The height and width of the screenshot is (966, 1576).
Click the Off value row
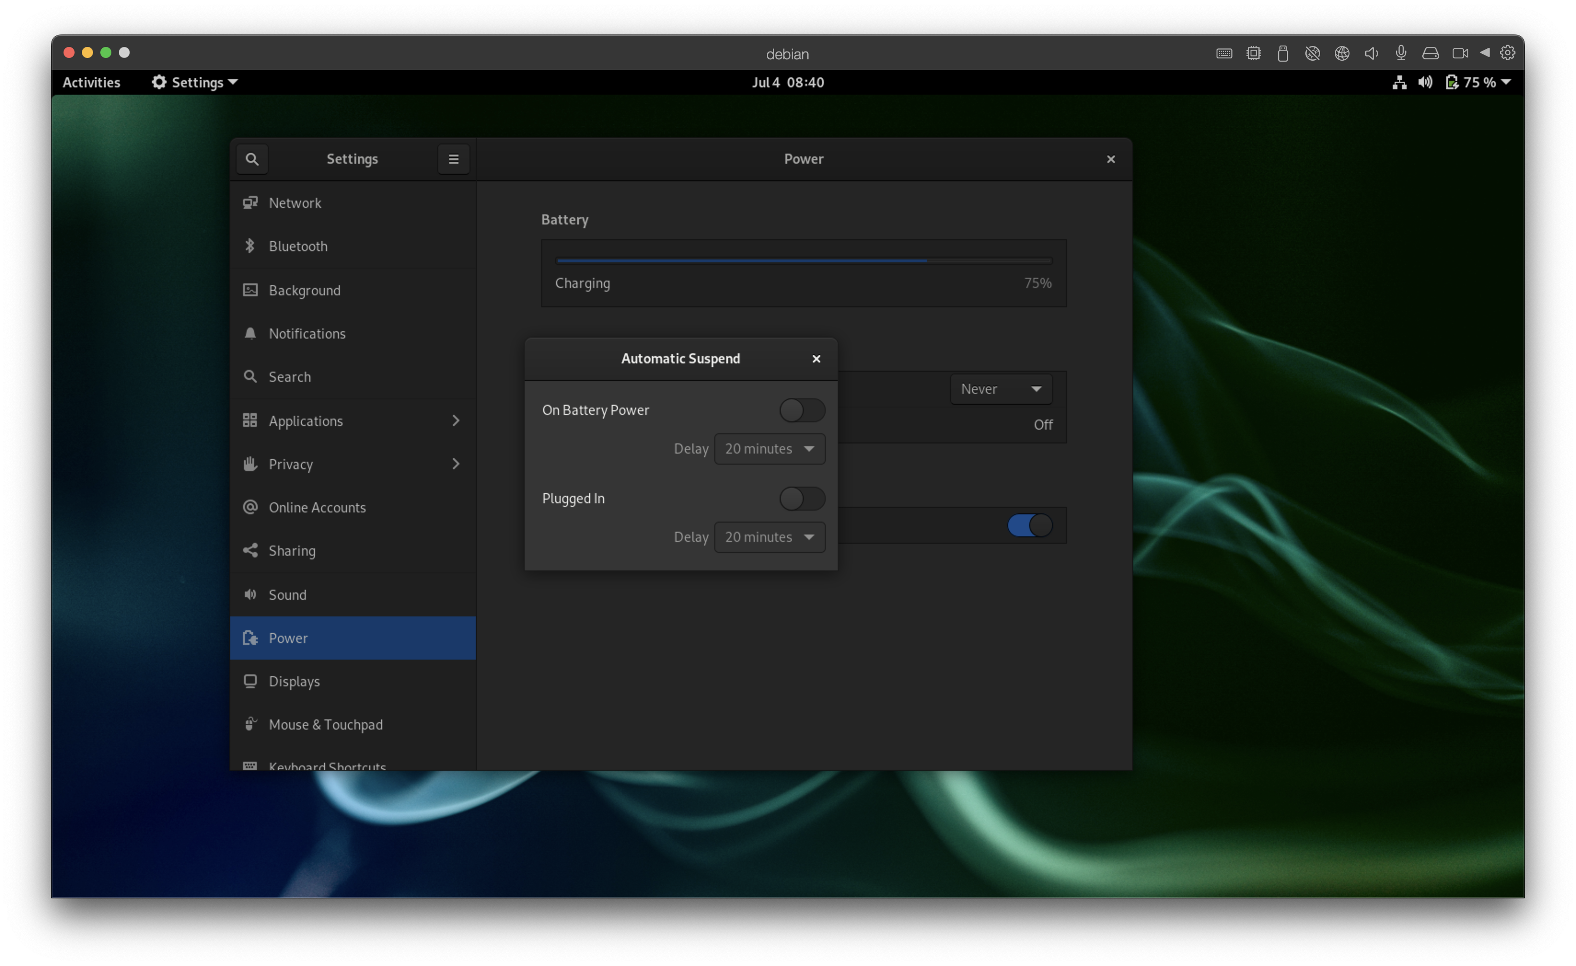(952, 425)
